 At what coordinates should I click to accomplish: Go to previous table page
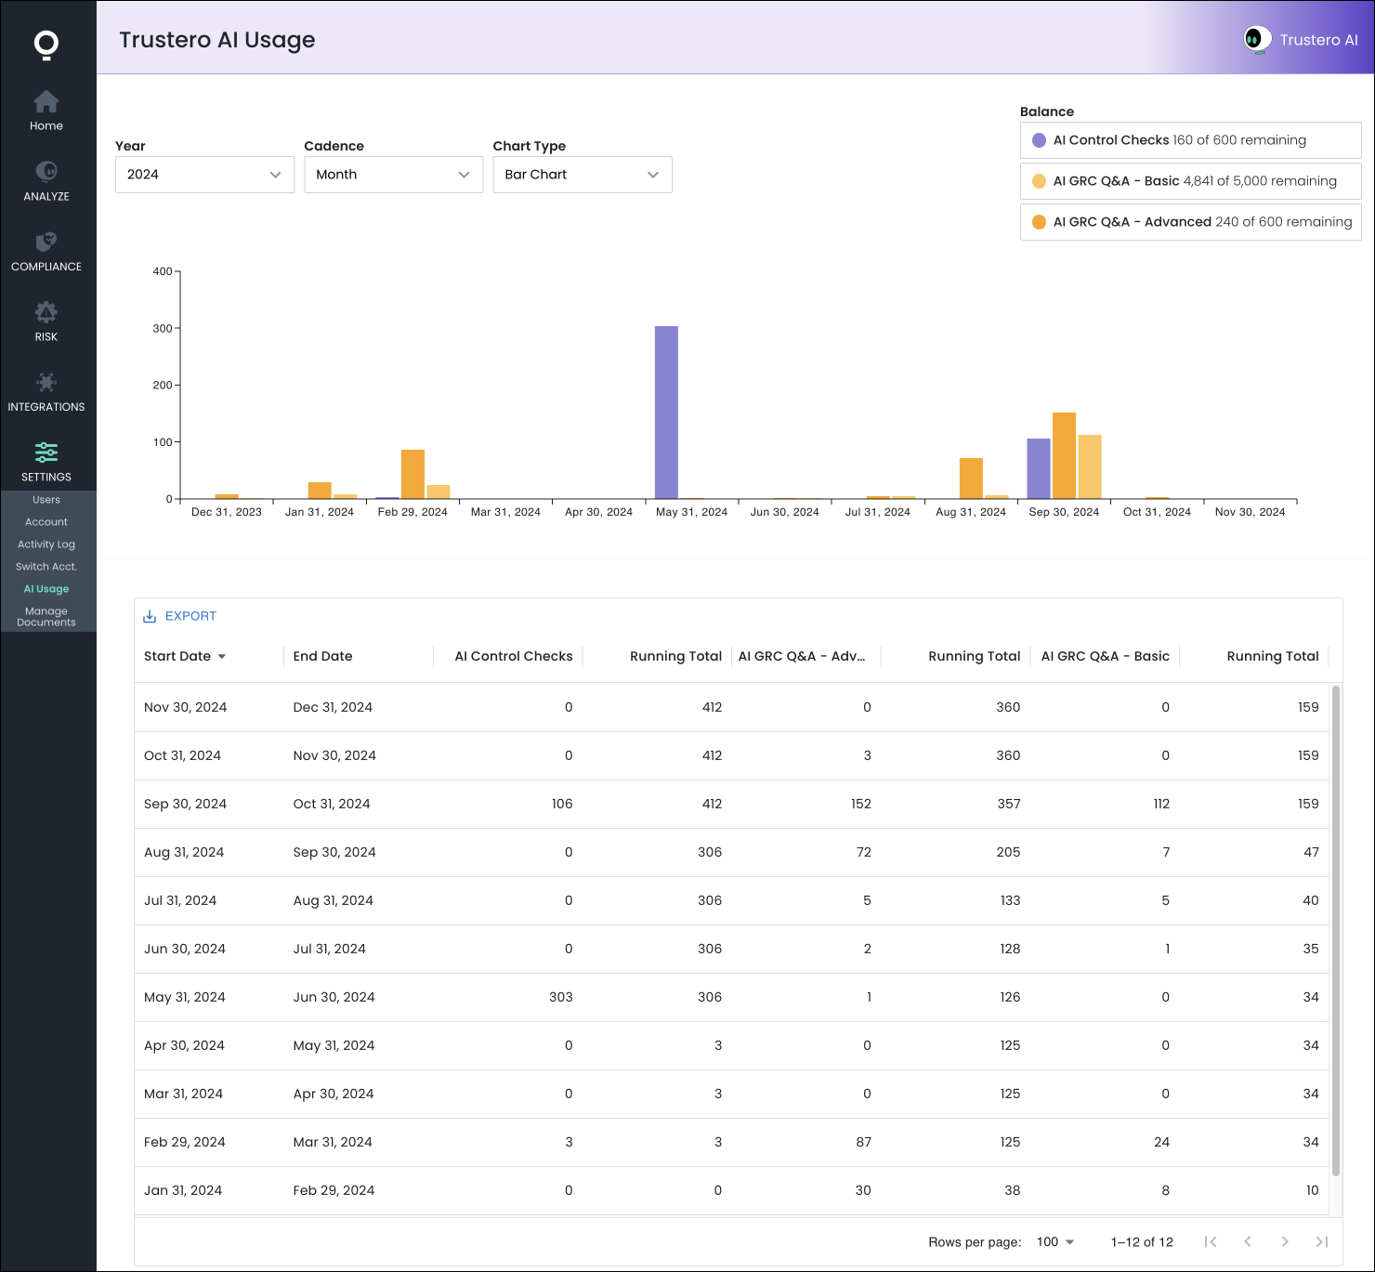coord(1248,1241)
